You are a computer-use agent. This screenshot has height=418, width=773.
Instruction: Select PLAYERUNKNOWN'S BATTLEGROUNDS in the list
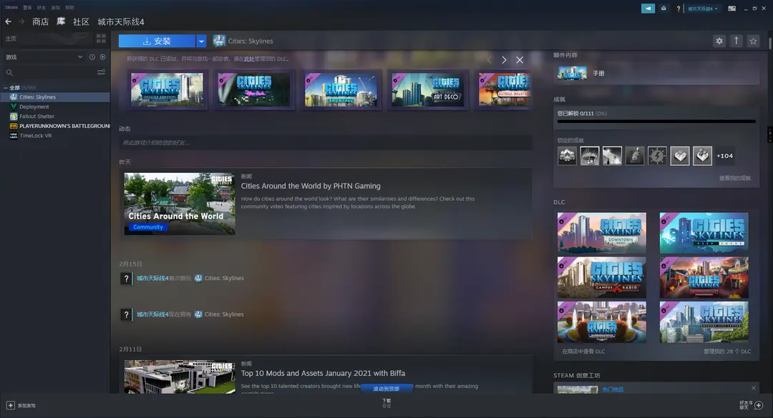[55, 126]
